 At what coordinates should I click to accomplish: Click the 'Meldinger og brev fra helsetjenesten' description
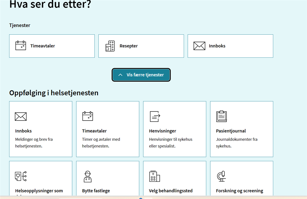point(34,143)
